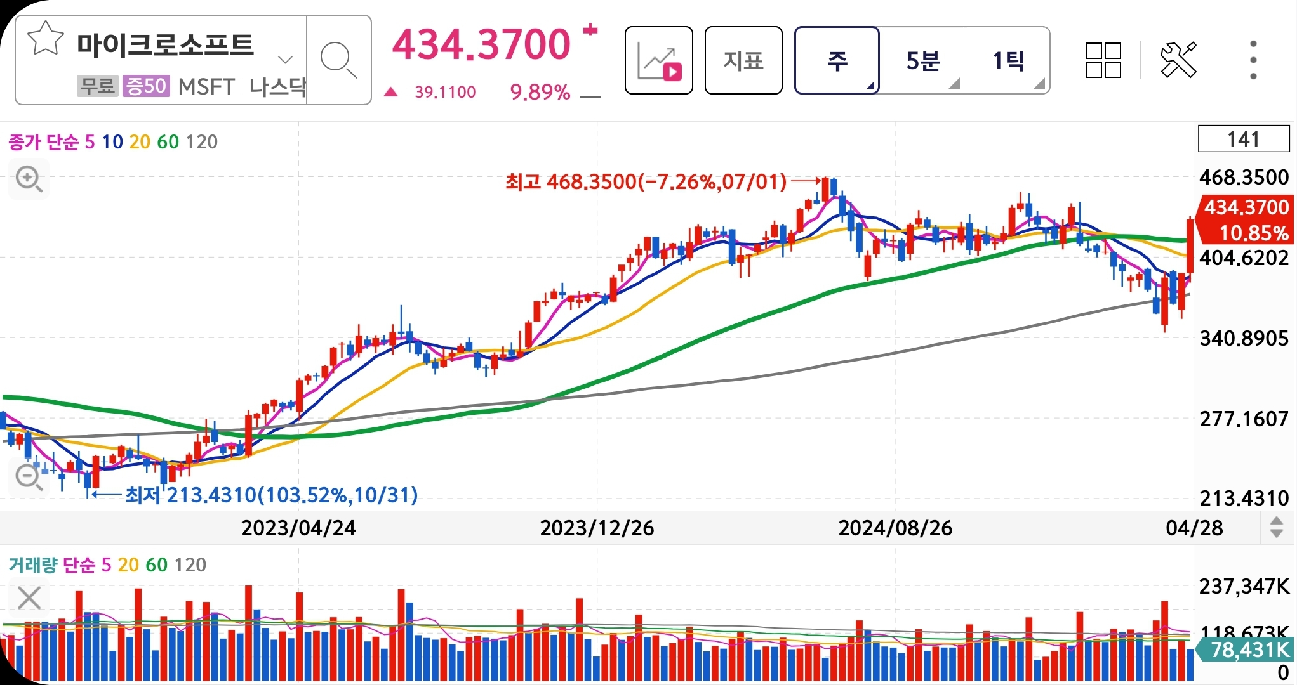Viewport: 1297px width, 685px height.
Task: Toggle the 60-period moving average label
Action: pyautogui.click(x=168, y=141)
